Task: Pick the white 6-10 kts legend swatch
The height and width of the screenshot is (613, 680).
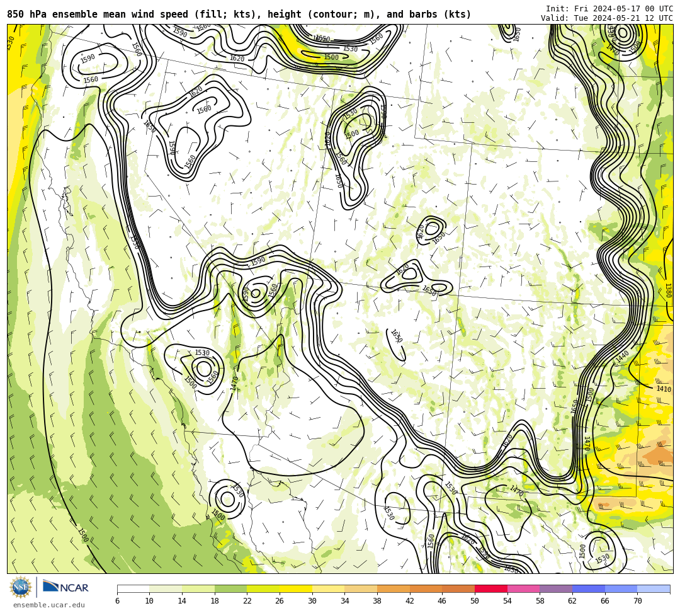Action: point(133,588)
